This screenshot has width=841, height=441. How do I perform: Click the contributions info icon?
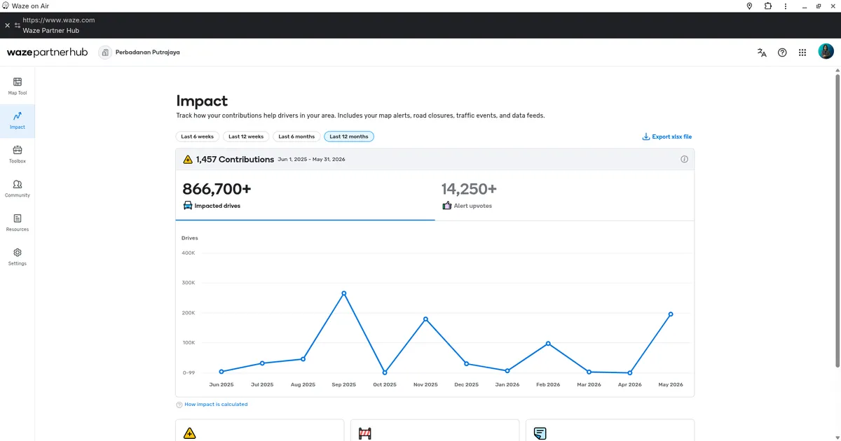pos(684,160)
